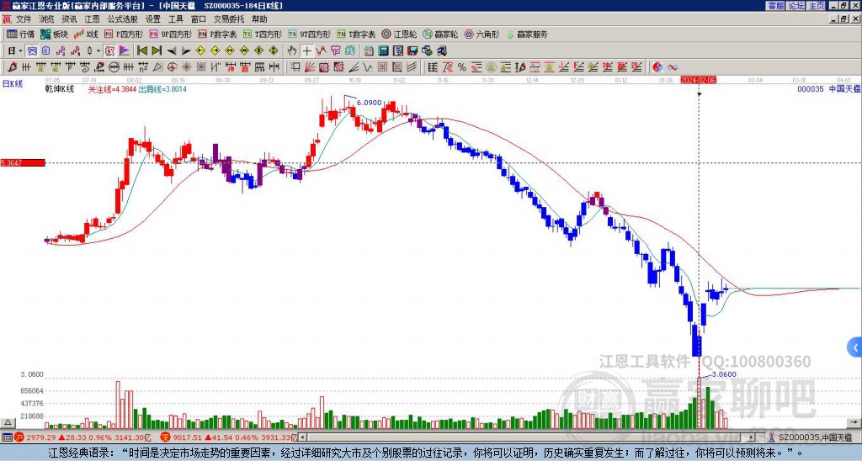This screenshot has height=461, width=862.
Task: Click the horizontal scrollbar left arrow
Action: pos(302,437)
